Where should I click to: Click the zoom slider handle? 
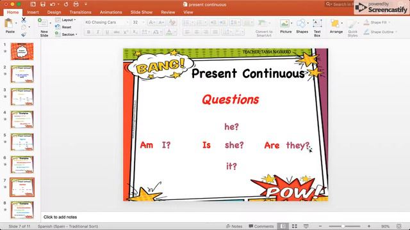pos(343,226)
